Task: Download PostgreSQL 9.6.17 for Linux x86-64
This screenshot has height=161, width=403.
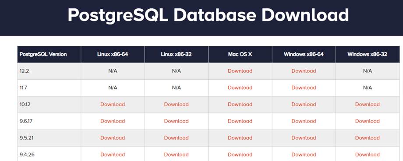Action: coord(113,121)
